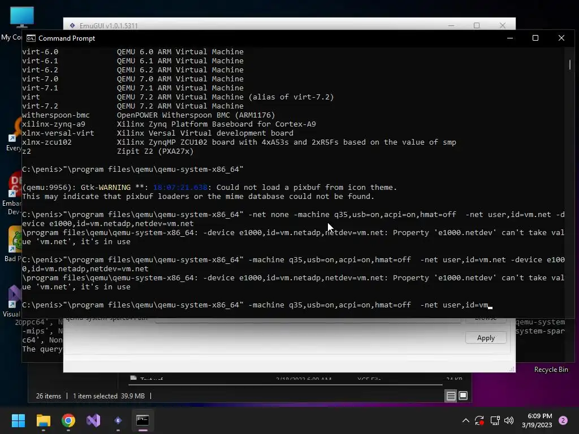Open the sync update tray icon
The height and width of the screenshot is (434, 579).
479,420
